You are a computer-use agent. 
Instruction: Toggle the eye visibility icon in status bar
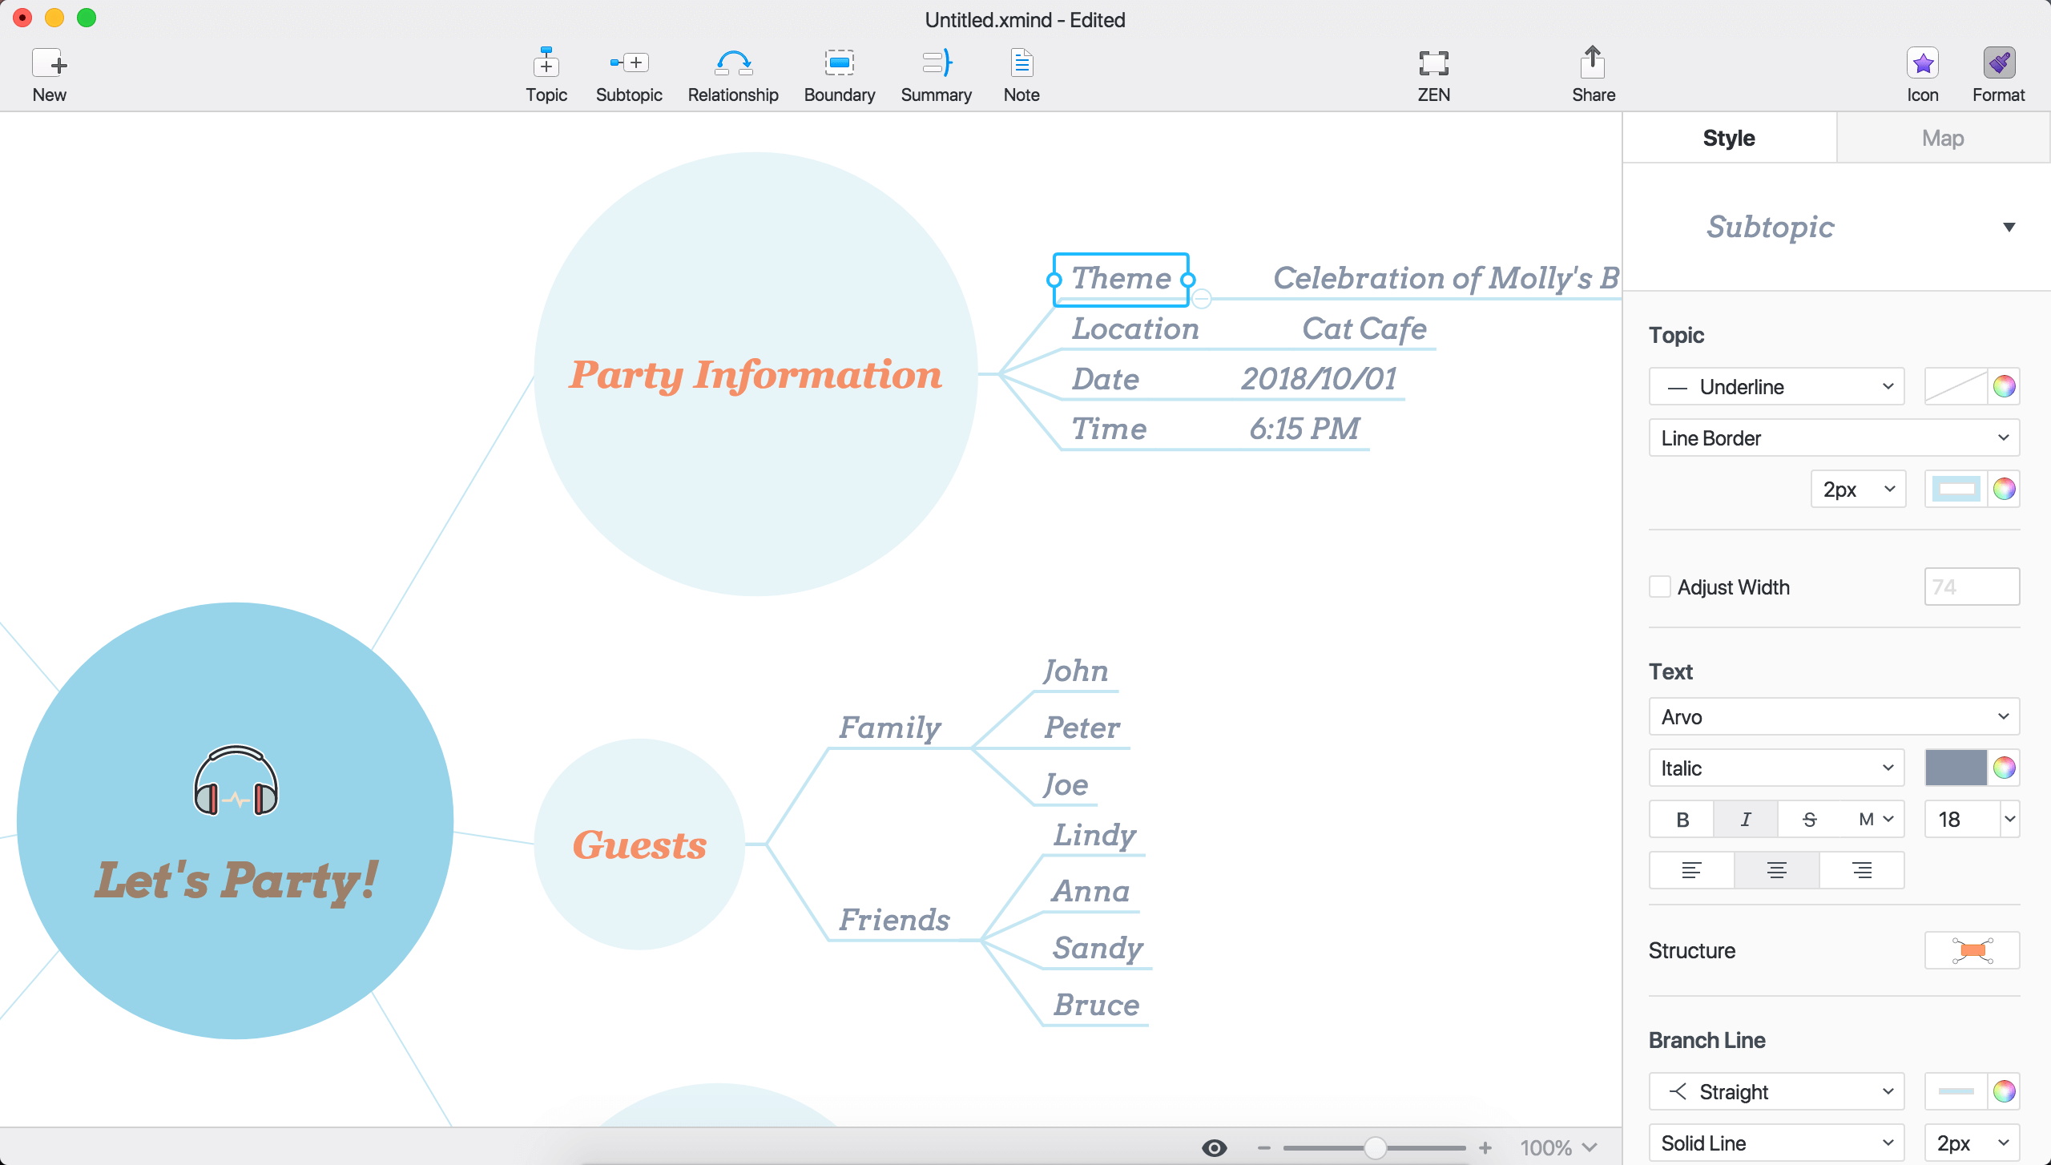coord(1215,1148)
